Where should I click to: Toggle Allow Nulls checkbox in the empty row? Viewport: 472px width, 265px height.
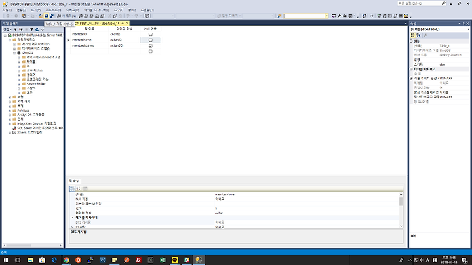151,52
